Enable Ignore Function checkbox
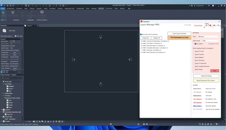The height and width of the screenshot is (130, 226). point(194,55)
